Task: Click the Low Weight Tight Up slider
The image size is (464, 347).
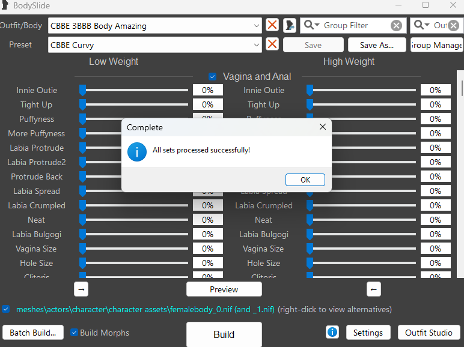Action: click(x=134, y=104)
